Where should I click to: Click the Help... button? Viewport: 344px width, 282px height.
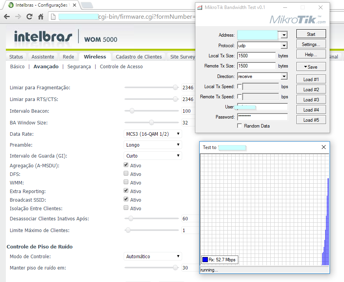coord(311,55)
